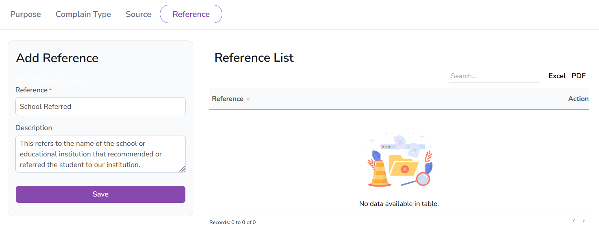Collapse the Reference sorting indicator

[248, 99]
